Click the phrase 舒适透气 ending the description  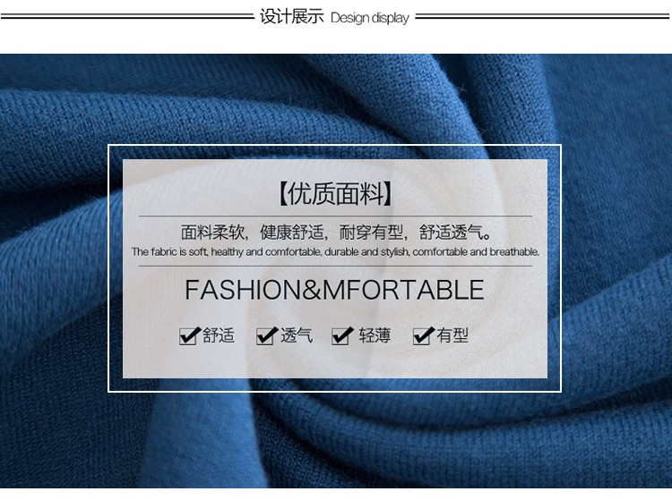click(x=451, y=233)
